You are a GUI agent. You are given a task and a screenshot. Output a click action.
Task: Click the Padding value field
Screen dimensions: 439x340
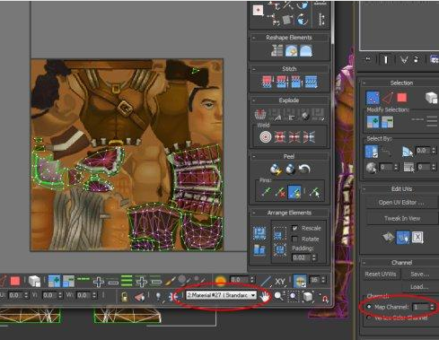pos(301,257)
